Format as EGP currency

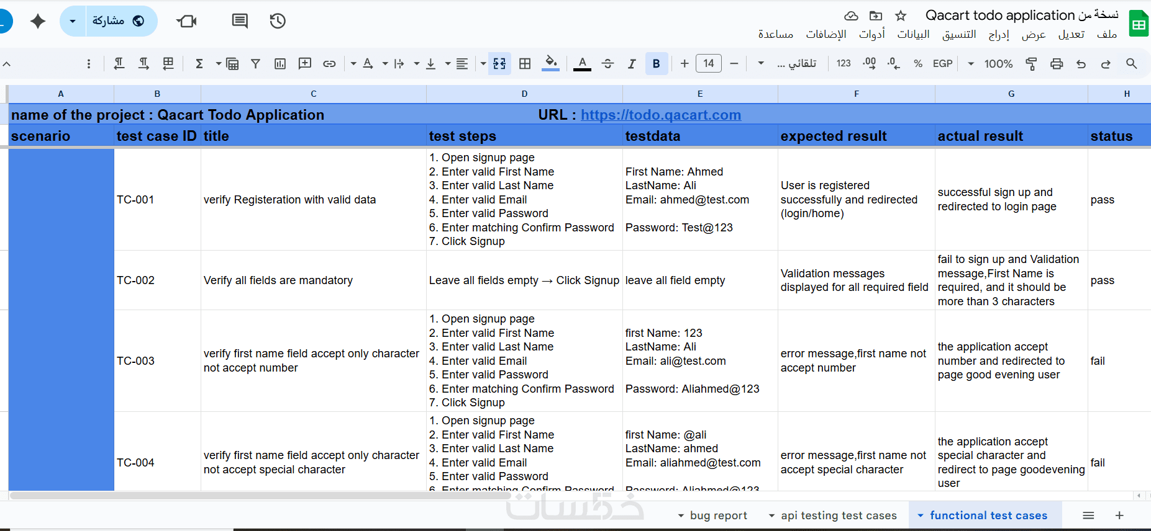942,63
